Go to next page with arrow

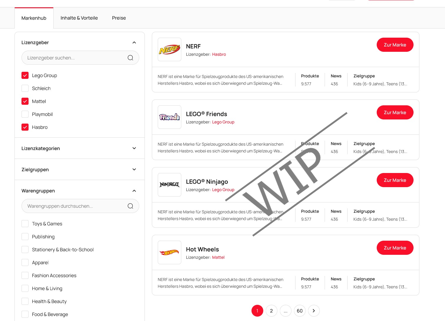click(314, 311)
